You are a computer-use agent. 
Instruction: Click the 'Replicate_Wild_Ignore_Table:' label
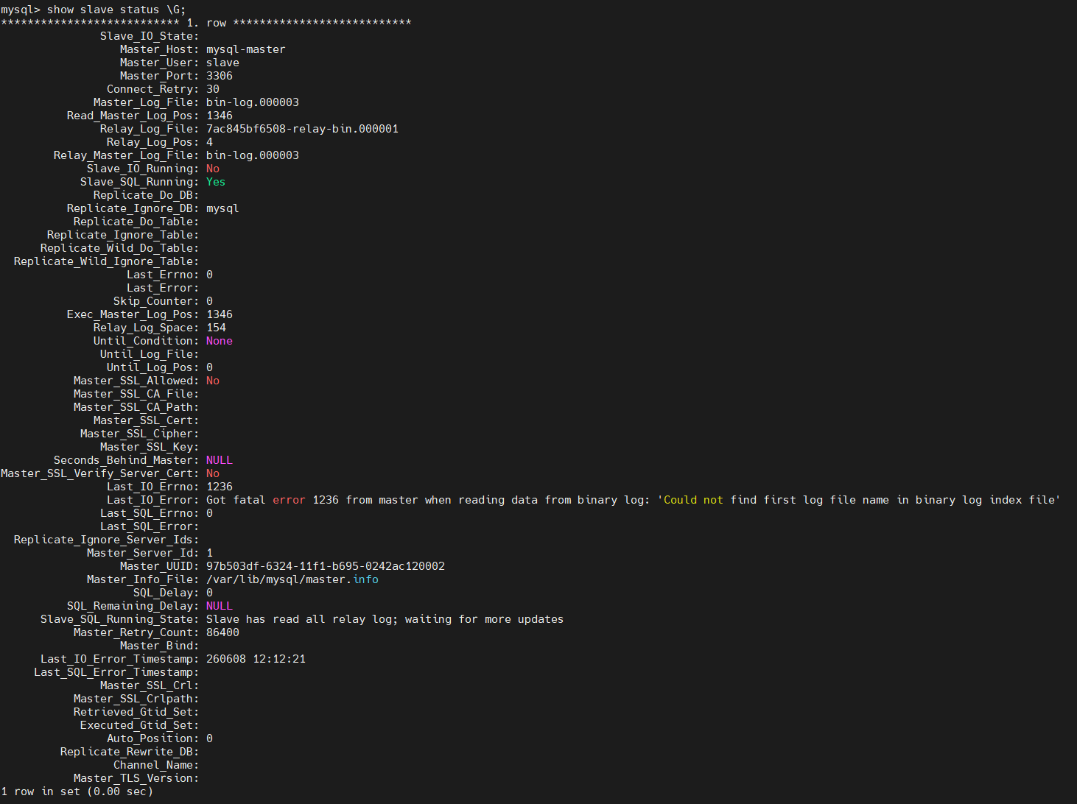point(106,261)
